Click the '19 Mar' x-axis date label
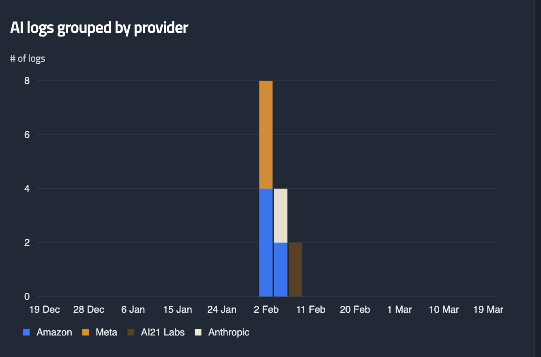This screenshot has width=541, height=357. (488, 310)
